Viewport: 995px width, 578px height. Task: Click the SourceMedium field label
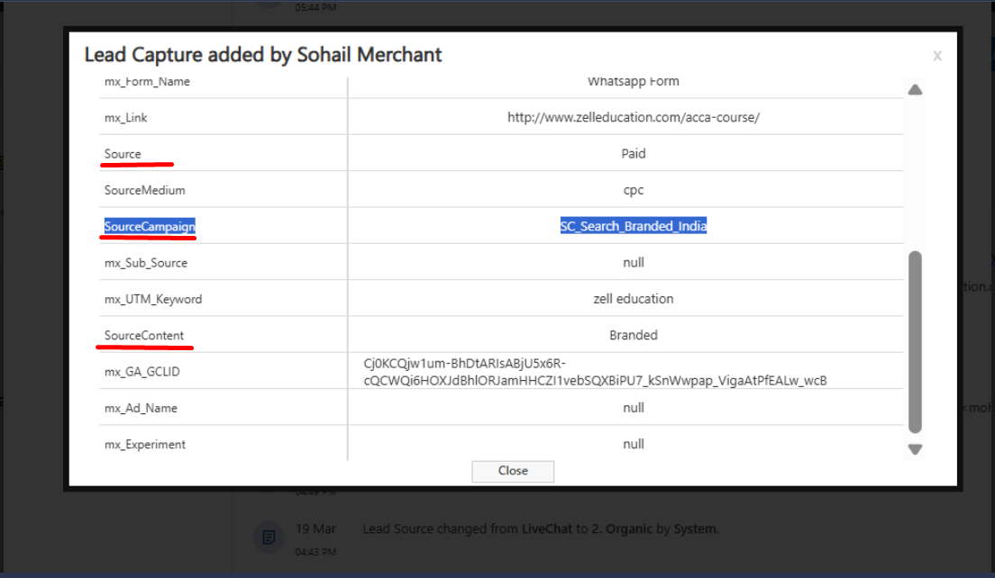tap(144, 190)
